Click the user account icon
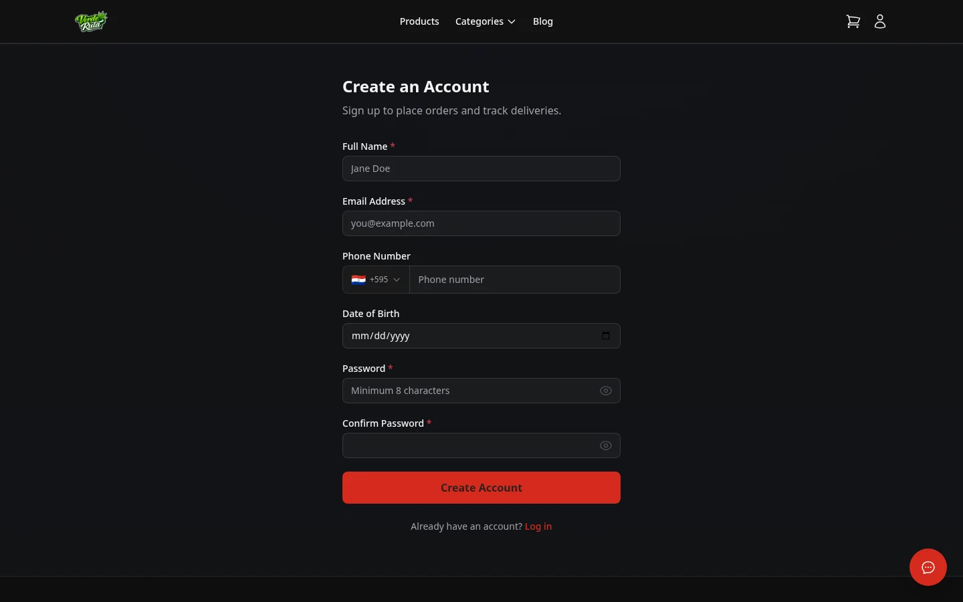 880,21
